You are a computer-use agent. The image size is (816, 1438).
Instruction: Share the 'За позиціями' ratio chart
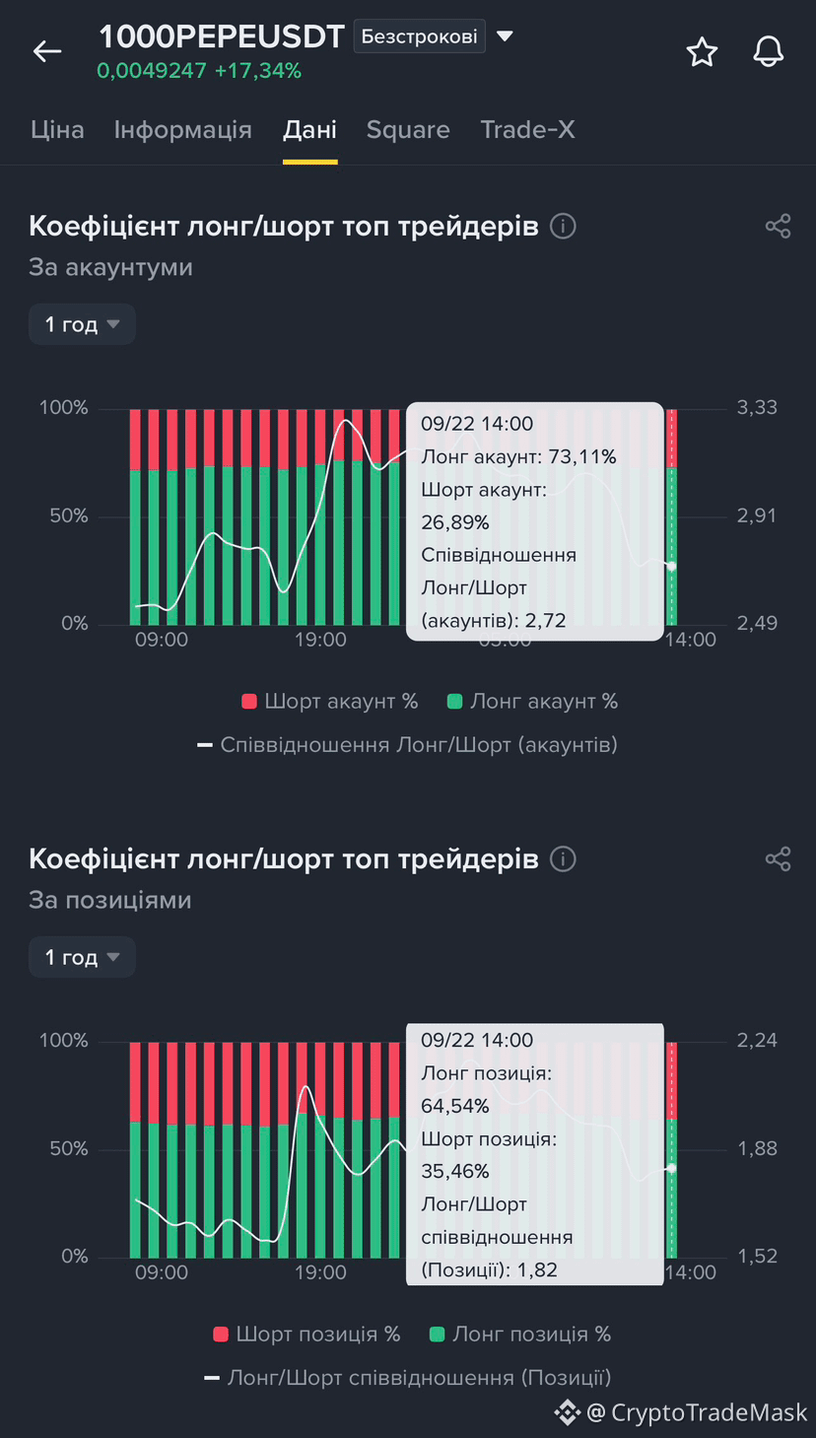tap(779, 858)
